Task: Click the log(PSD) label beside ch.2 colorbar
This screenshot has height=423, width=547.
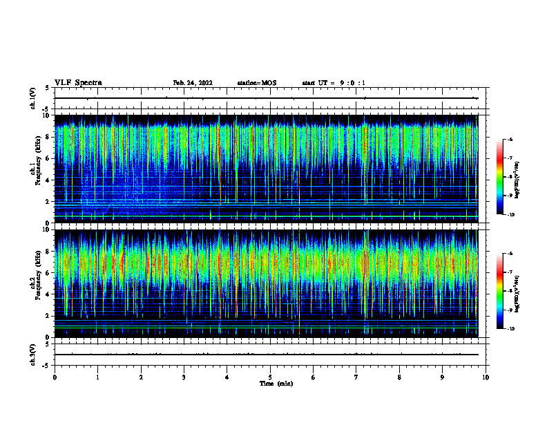Action: tap(517, 294)
